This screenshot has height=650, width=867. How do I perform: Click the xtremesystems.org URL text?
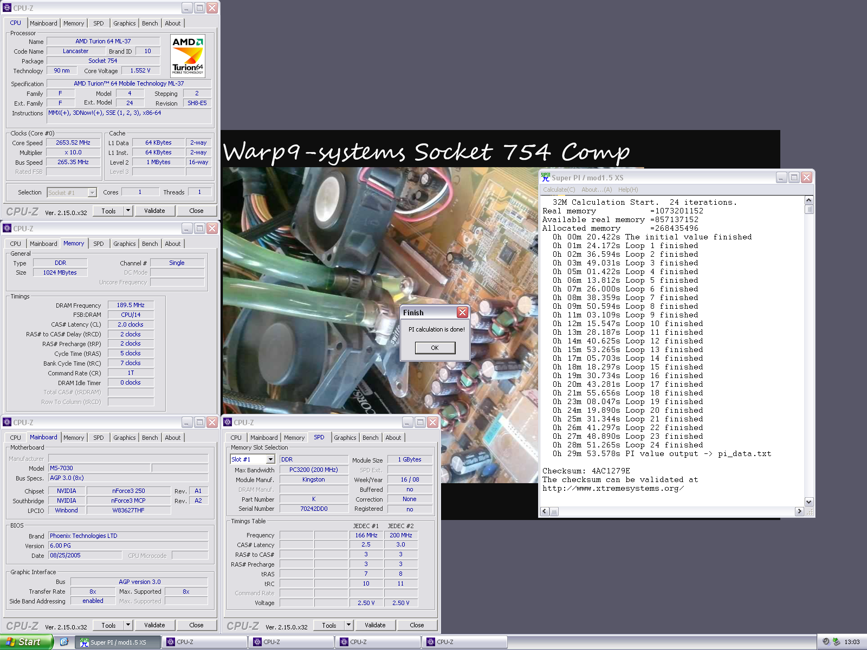tap(613, 489)
